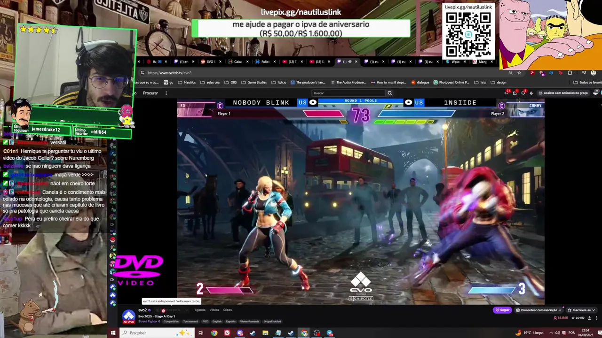
Task: Click Procurar in the Twitch header
Action: point(150,93)
